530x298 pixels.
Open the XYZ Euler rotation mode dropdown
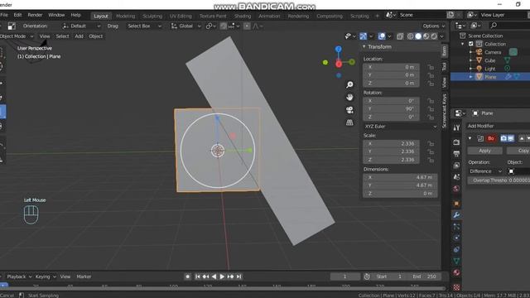(400, 127)
